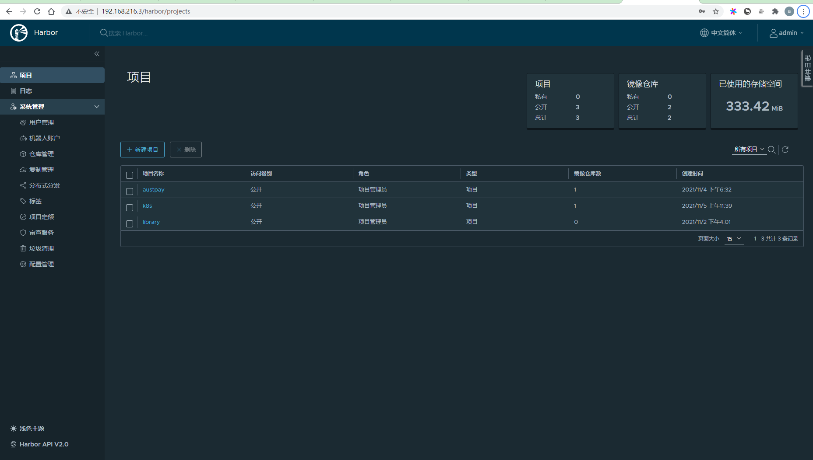The image size is (813, 460).
Task: Sort by 访问级别 column header
Action: pos(261,174)
